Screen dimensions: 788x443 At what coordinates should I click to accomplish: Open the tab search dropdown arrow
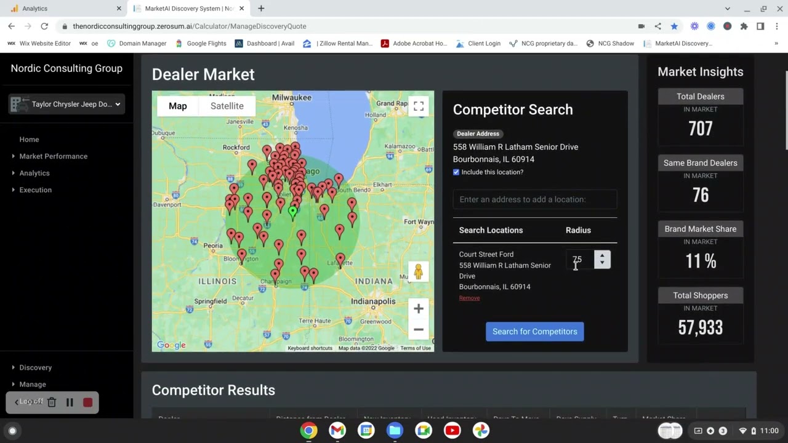(727, 9)
